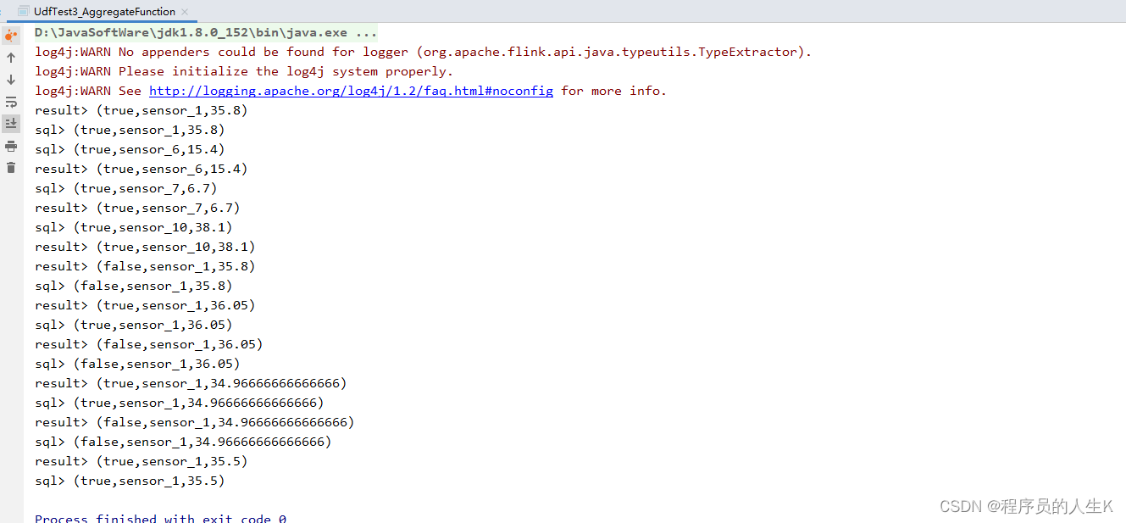The image size is (1126, 523).
Task: Expand the folded java.exe command ellipsis
Action: (366, 32)
